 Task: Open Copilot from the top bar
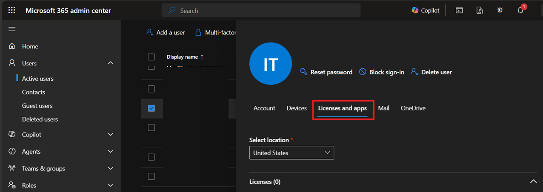[x=426, y=10]
